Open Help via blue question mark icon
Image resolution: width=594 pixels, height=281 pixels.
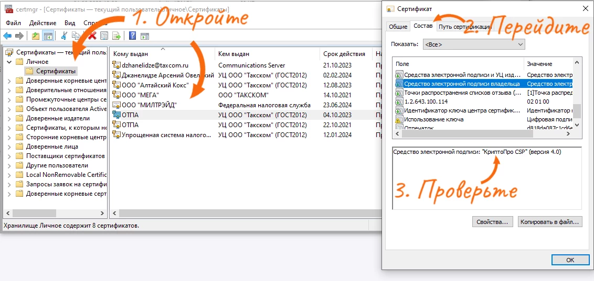pyautogui.click(x=132, y=36)
